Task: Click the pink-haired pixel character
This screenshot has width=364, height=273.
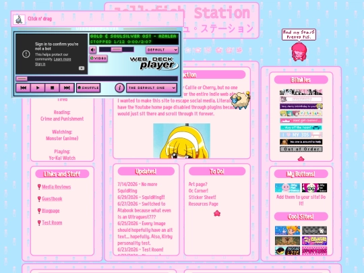Action: click(x=299, y=52)
